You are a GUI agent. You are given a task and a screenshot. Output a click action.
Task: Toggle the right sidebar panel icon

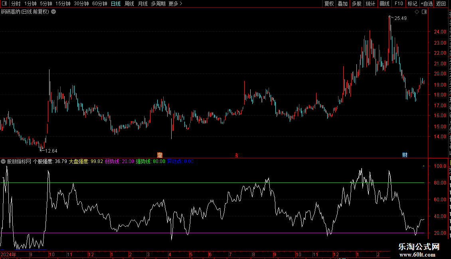(x=424, y=12)
